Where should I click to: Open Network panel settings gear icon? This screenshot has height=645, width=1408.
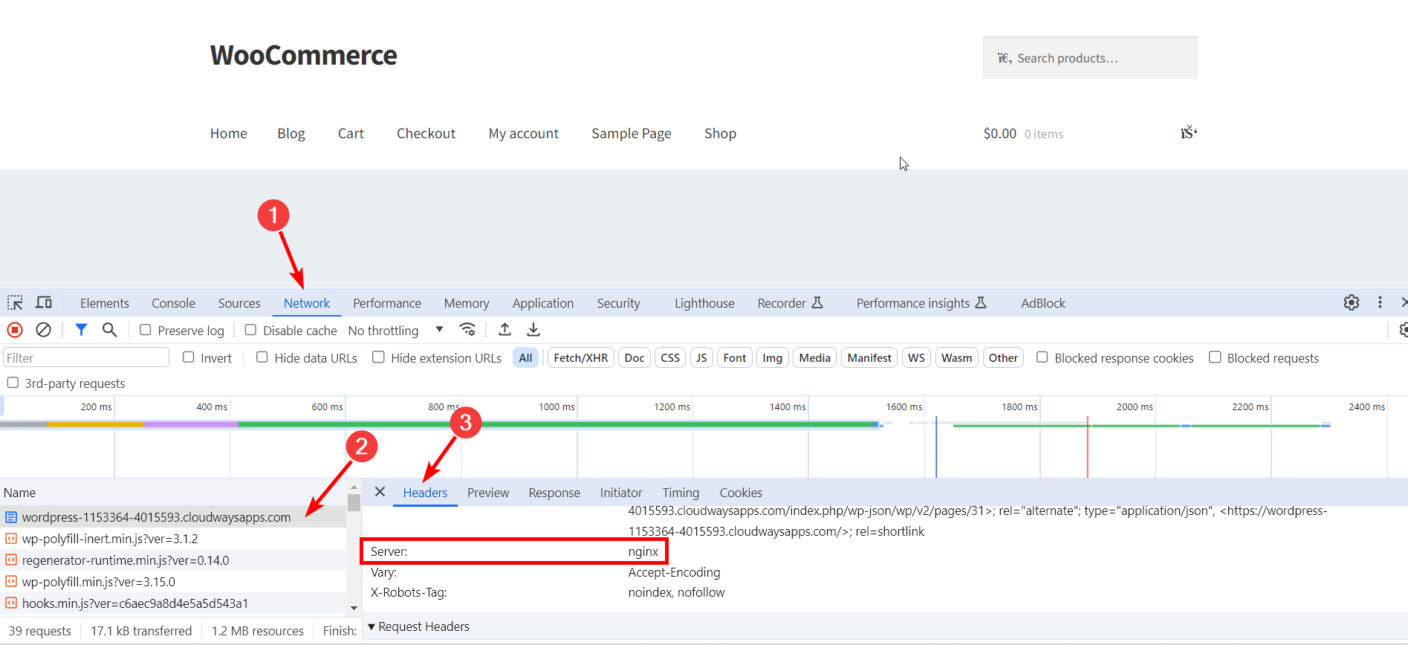tap(1404, 330)
